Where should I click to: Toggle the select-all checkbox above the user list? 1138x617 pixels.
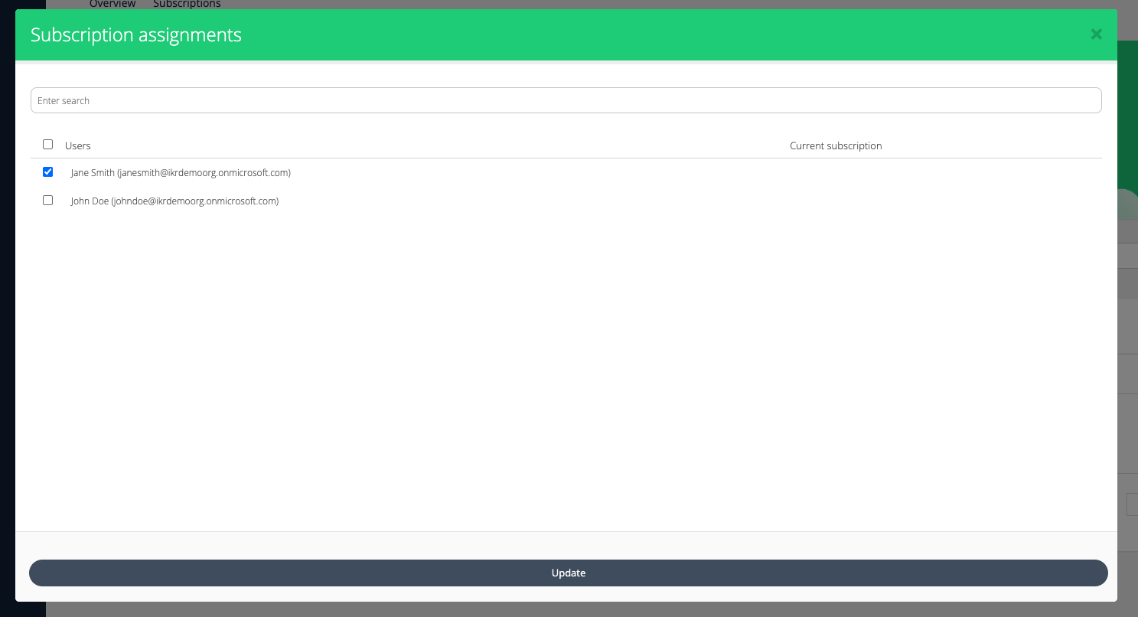click(47, 144)
